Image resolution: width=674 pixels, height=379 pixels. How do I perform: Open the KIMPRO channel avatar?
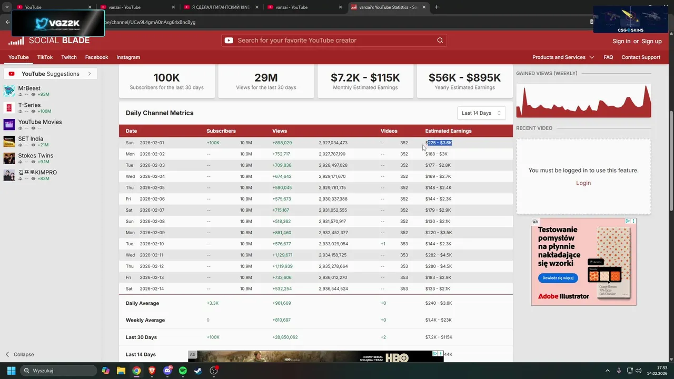(9, 175)
